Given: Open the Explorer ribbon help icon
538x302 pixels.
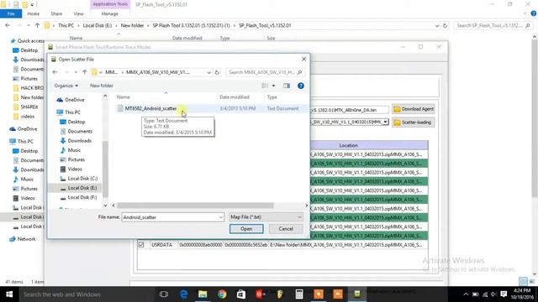Looking at the screenshot, I should (x=534, y=13).
